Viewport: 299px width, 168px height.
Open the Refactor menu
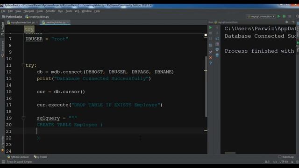click(50, 11)
